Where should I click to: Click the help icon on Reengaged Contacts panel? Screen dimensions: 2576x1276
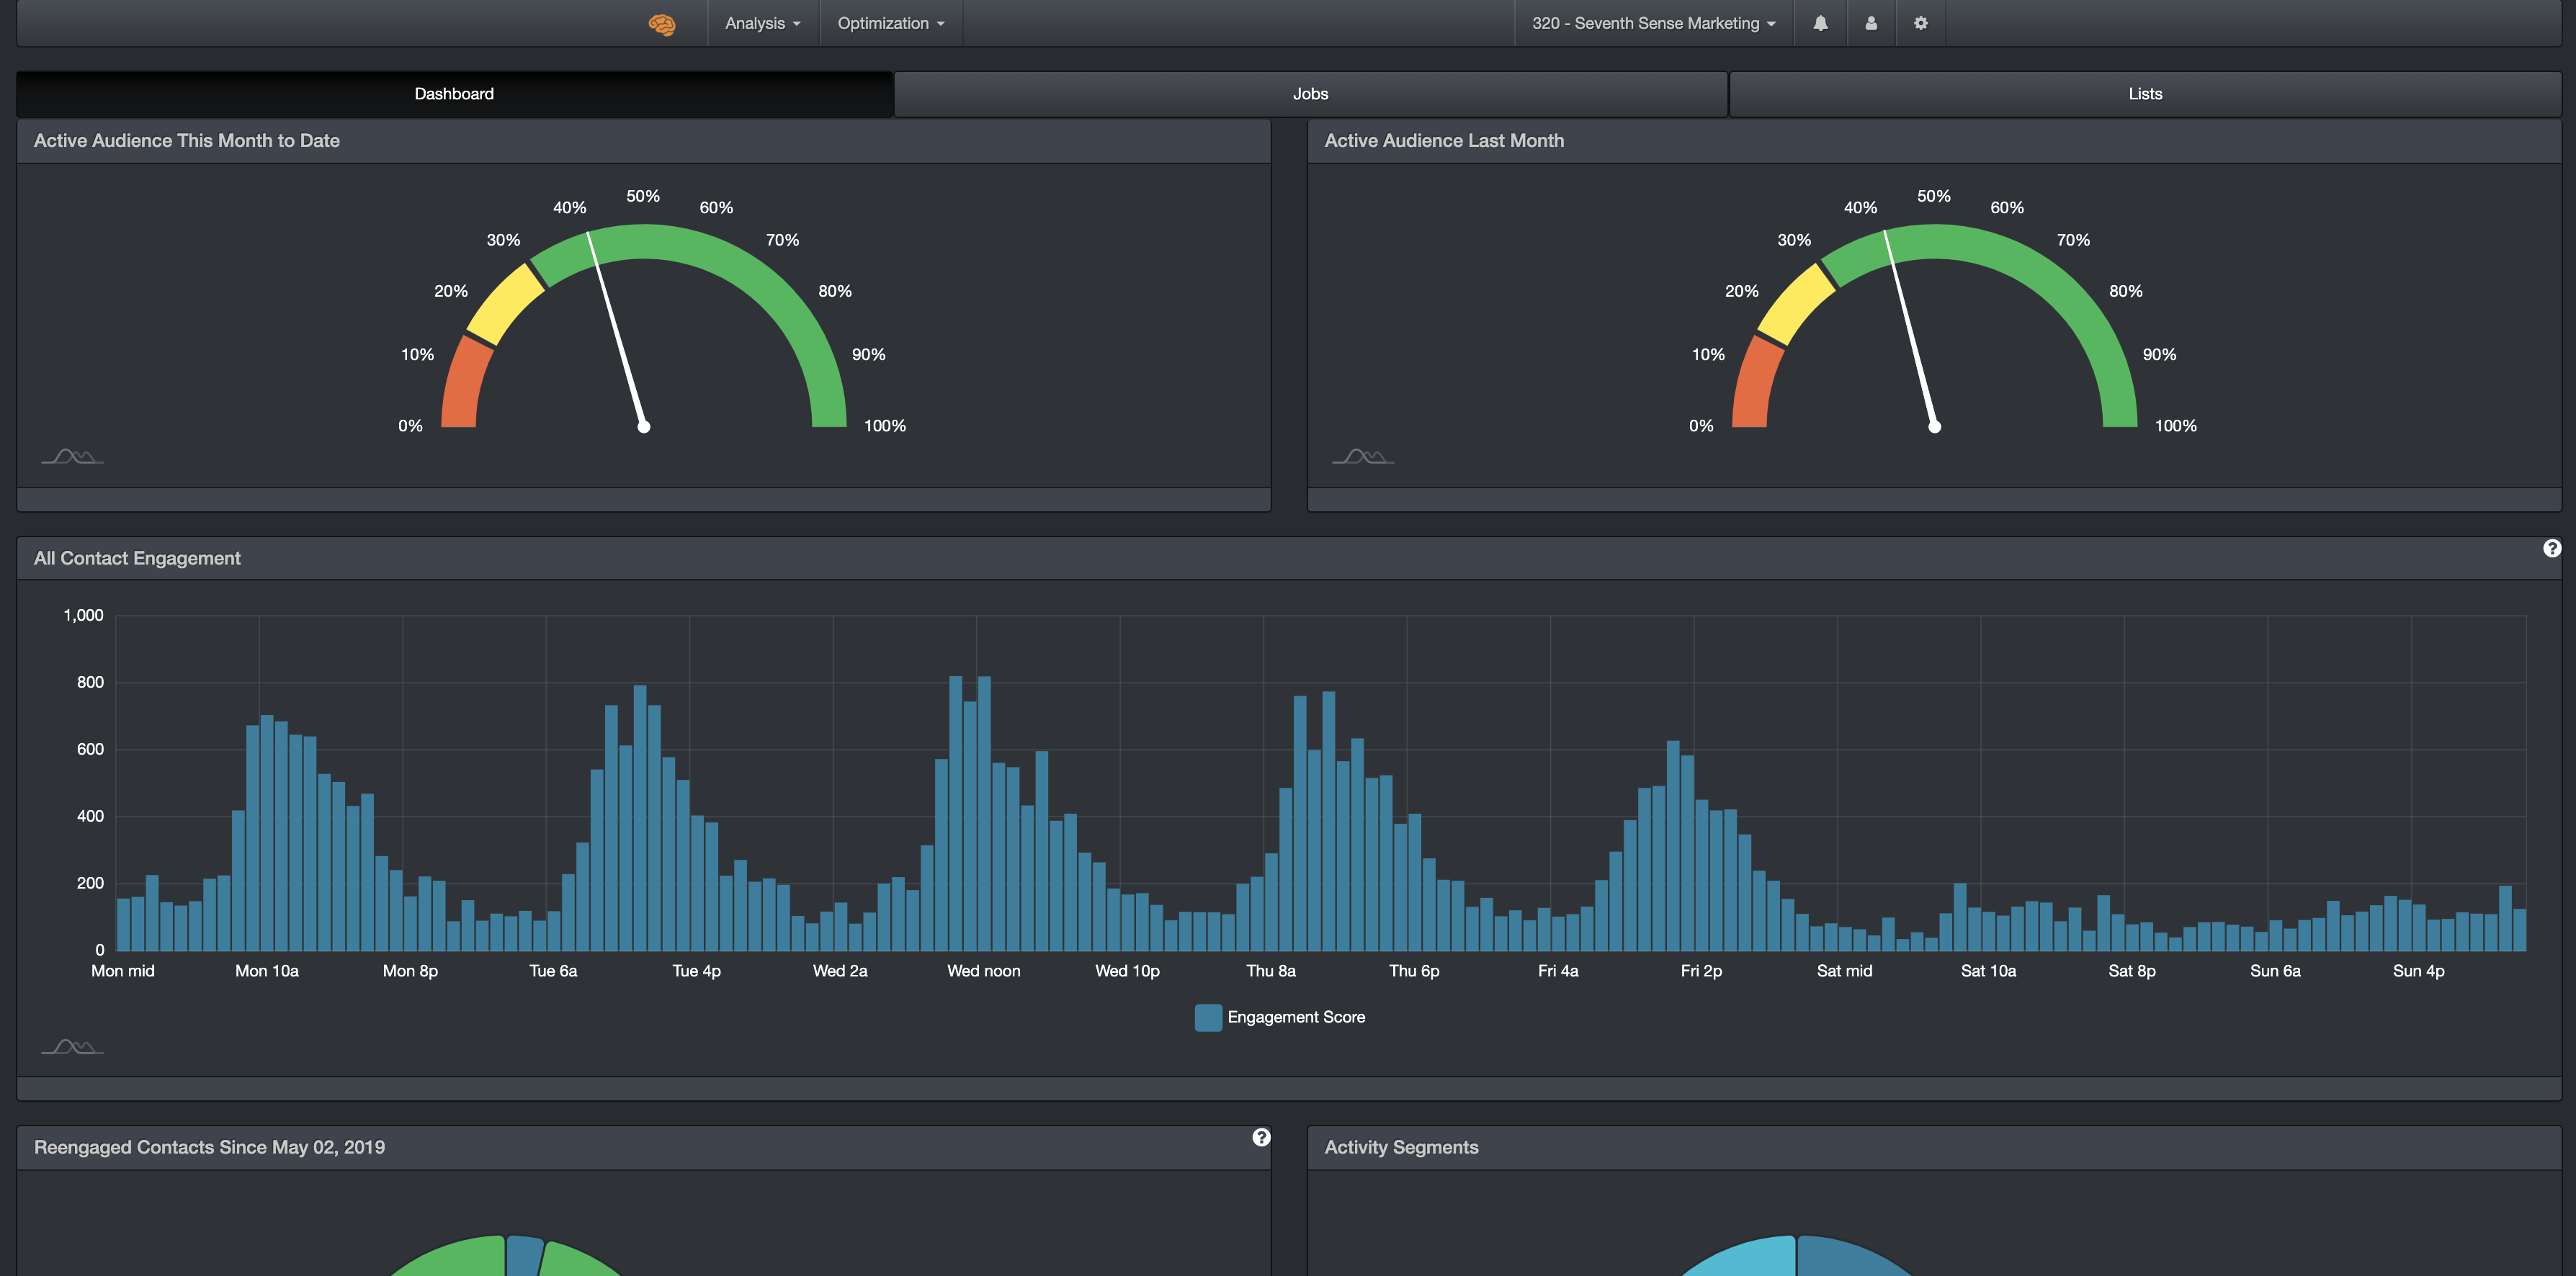pyautogui.click(x=1261, y=1137)
